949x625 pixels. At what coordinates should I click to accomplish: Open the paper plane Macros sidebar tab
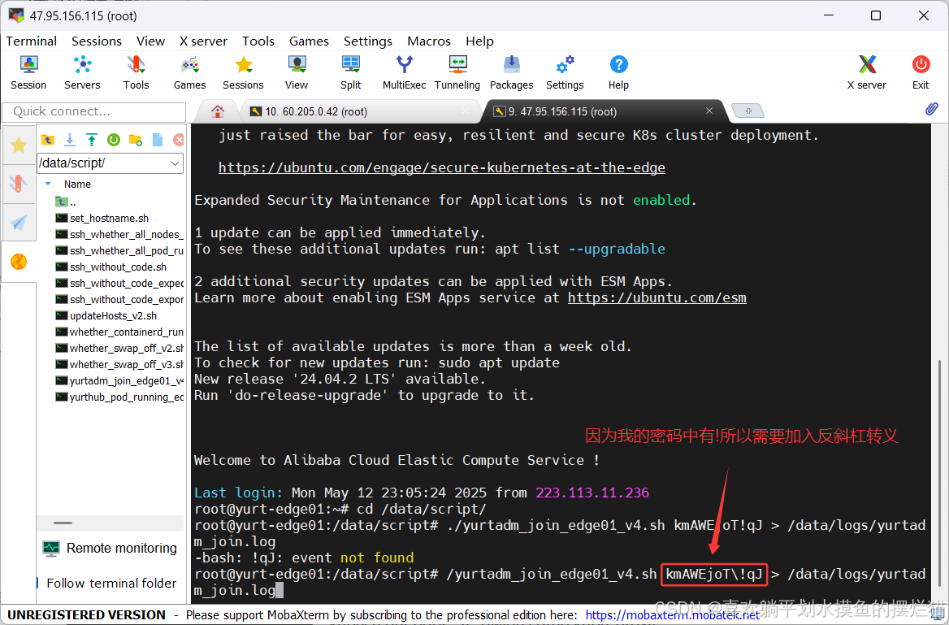19,222
